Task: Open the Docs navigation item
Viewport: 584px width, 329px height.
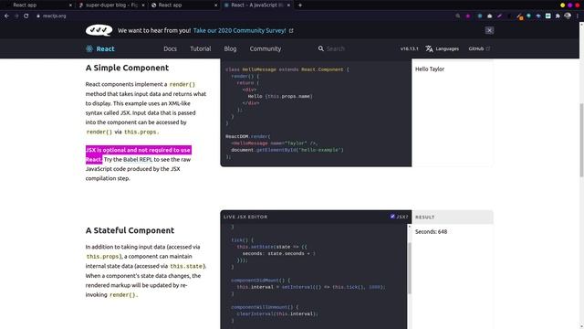Action: (x=171, y=48)
